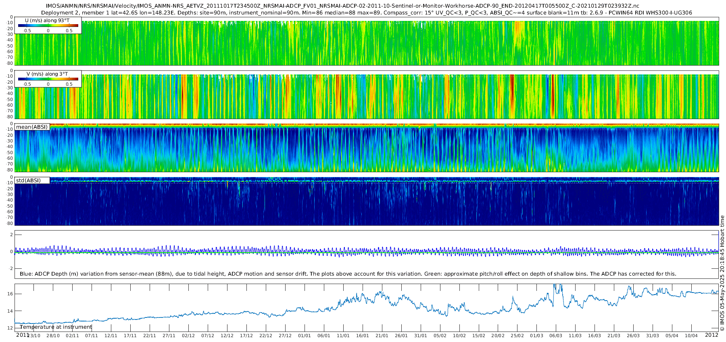Click the 2011 year label
726x342 pixels.
pyautogui.click(x=22, y=335)
